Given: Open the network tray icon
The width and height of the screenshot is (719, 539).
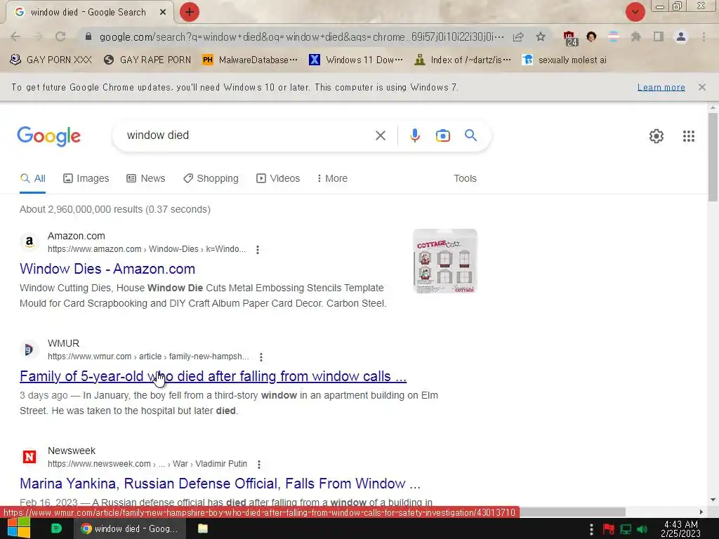Looking at the screenshot, I should coord(626,529).
